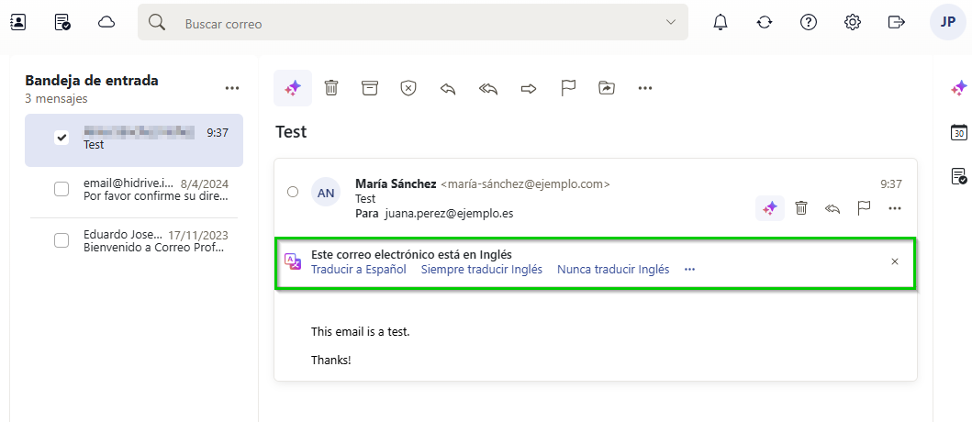Uncheck the selected Test message checkbox

click(x=61, y=138)
